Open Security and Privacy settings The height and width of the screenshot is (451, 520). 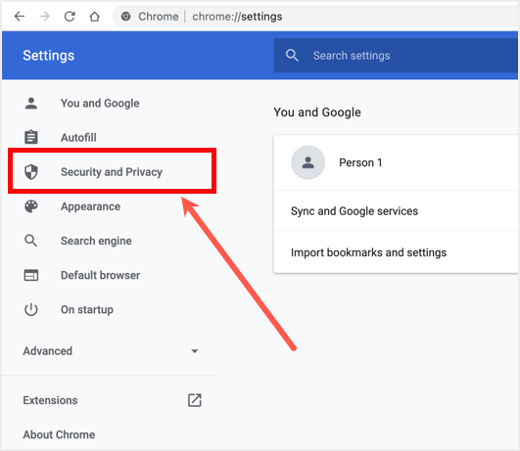(x=112, y=172)
